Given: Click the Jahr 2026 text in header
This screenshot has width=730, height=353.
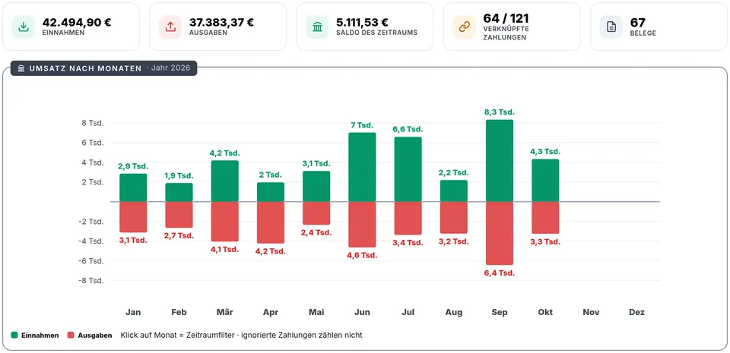Looking at the screenshot, I should coord(170,68).
